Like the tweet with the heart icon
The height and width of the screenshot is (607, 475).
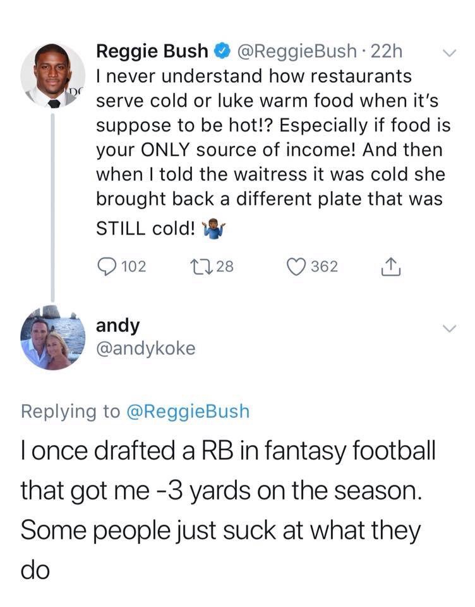(x=295, y=266)
